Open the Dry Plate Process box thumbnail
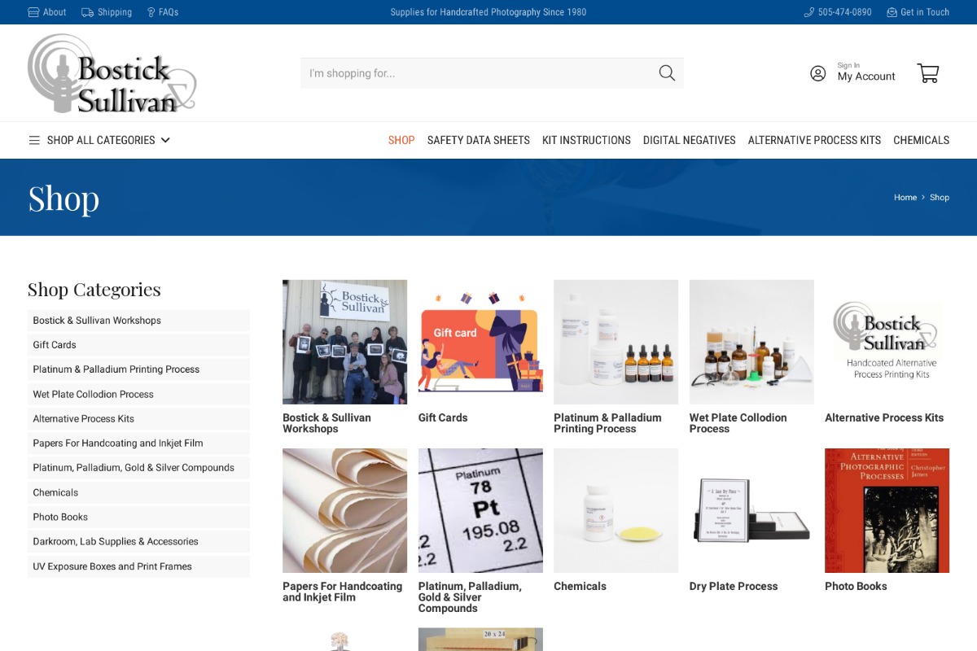Screen dimensions: 977x651 (751, 510)
